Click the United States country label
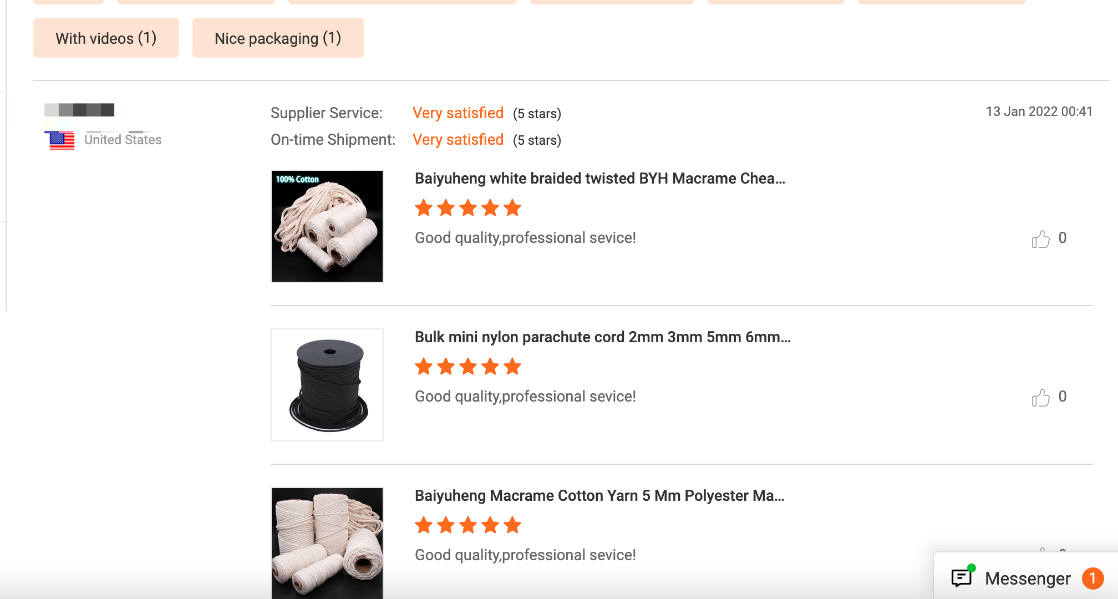1118x599 pixels. tap(123, 140)
